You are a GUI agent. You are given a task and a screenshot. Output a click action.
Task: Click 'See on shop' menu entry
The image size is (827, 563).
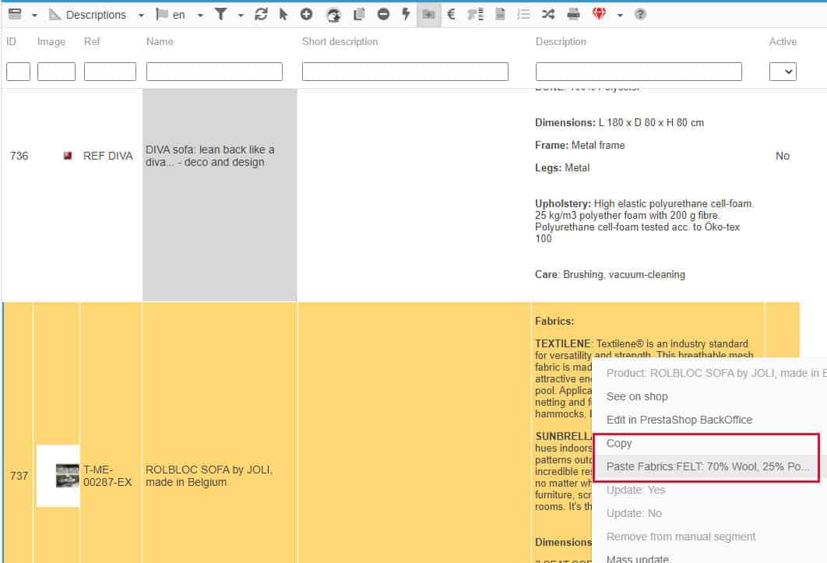(x=636, y=396)
